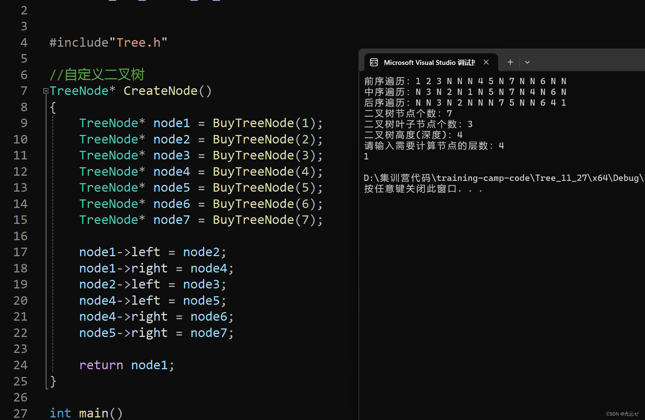Image resolution: width=645 pixels, height=420 pixels.
Task: Click the 前序遍历 output line in console
Action: point(465,81)
